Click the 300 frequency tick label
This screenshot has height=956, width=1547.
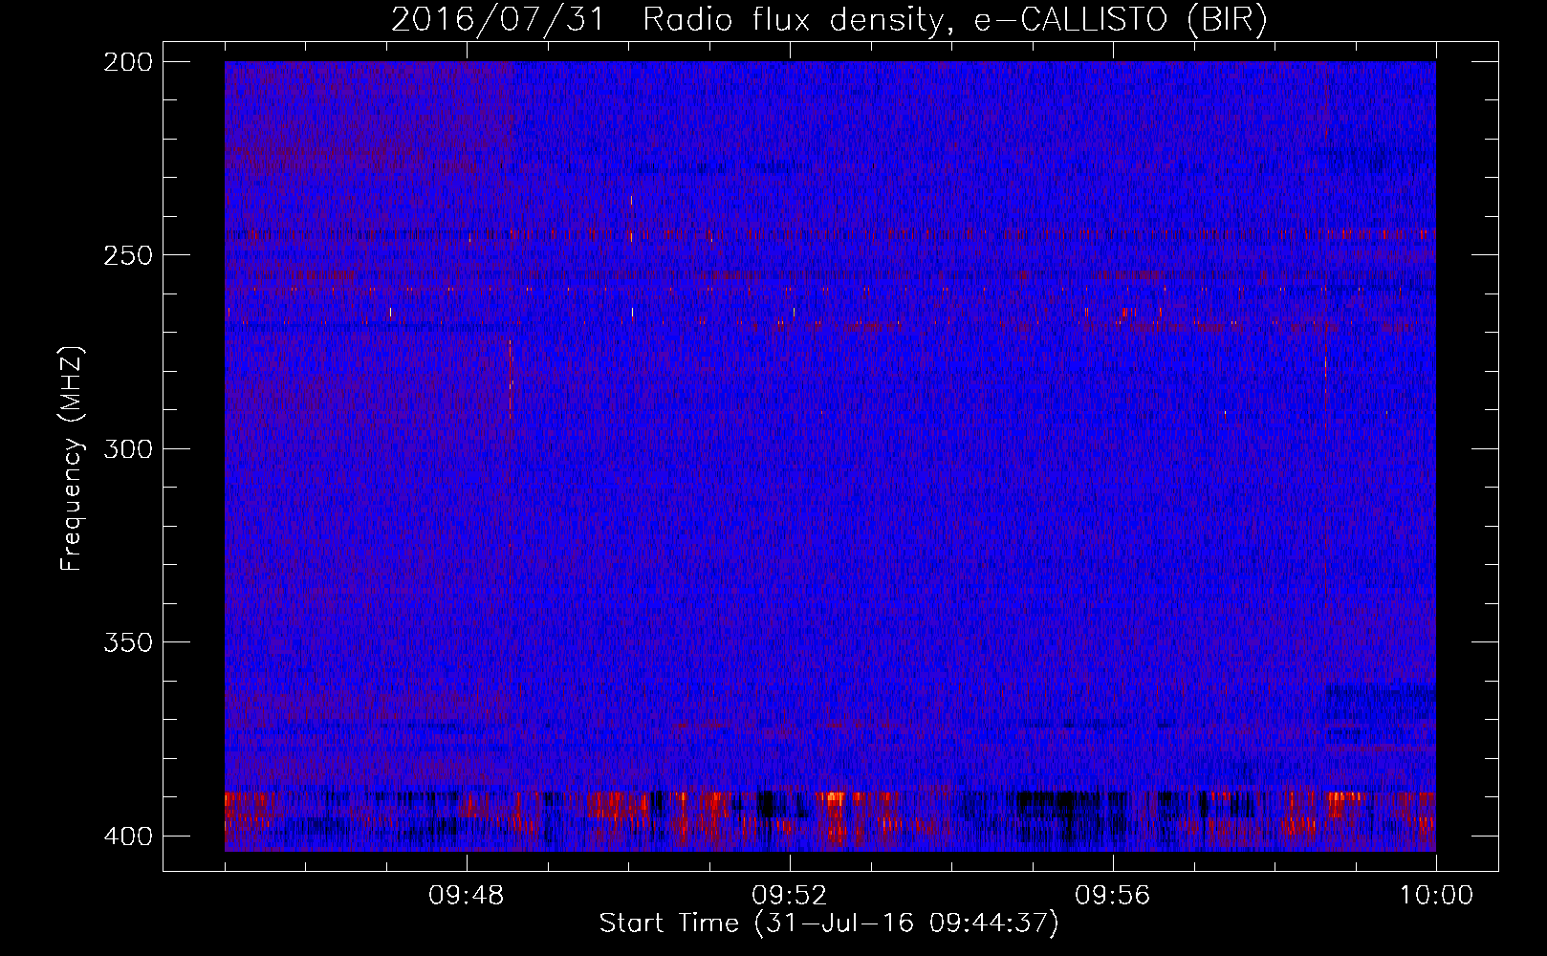click(x=127, y=448)
